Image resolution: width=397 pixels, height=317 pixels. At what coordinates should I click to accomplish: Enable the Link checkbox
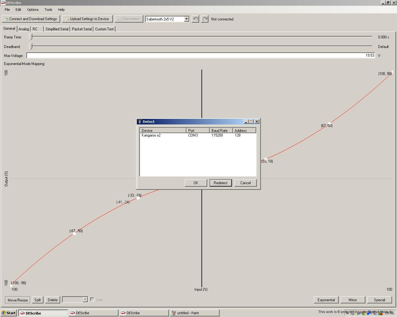(x=92, y=300)
